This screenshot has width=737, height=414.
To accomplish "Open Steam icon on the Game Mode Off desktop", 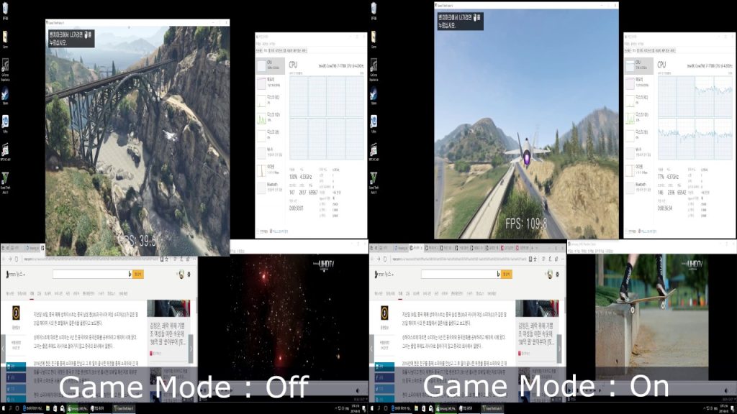I will point(5,94).
